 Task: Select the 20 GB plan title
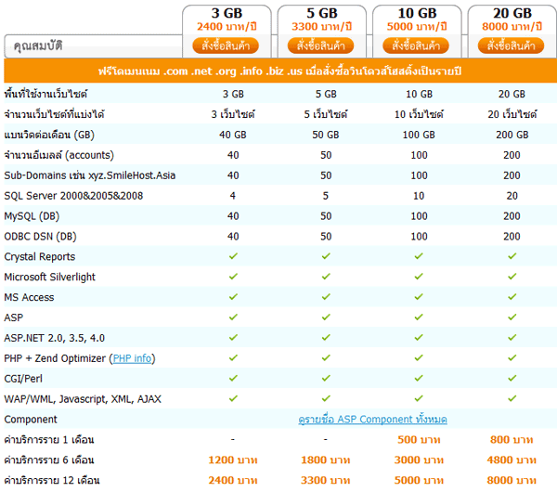point(512,13)
